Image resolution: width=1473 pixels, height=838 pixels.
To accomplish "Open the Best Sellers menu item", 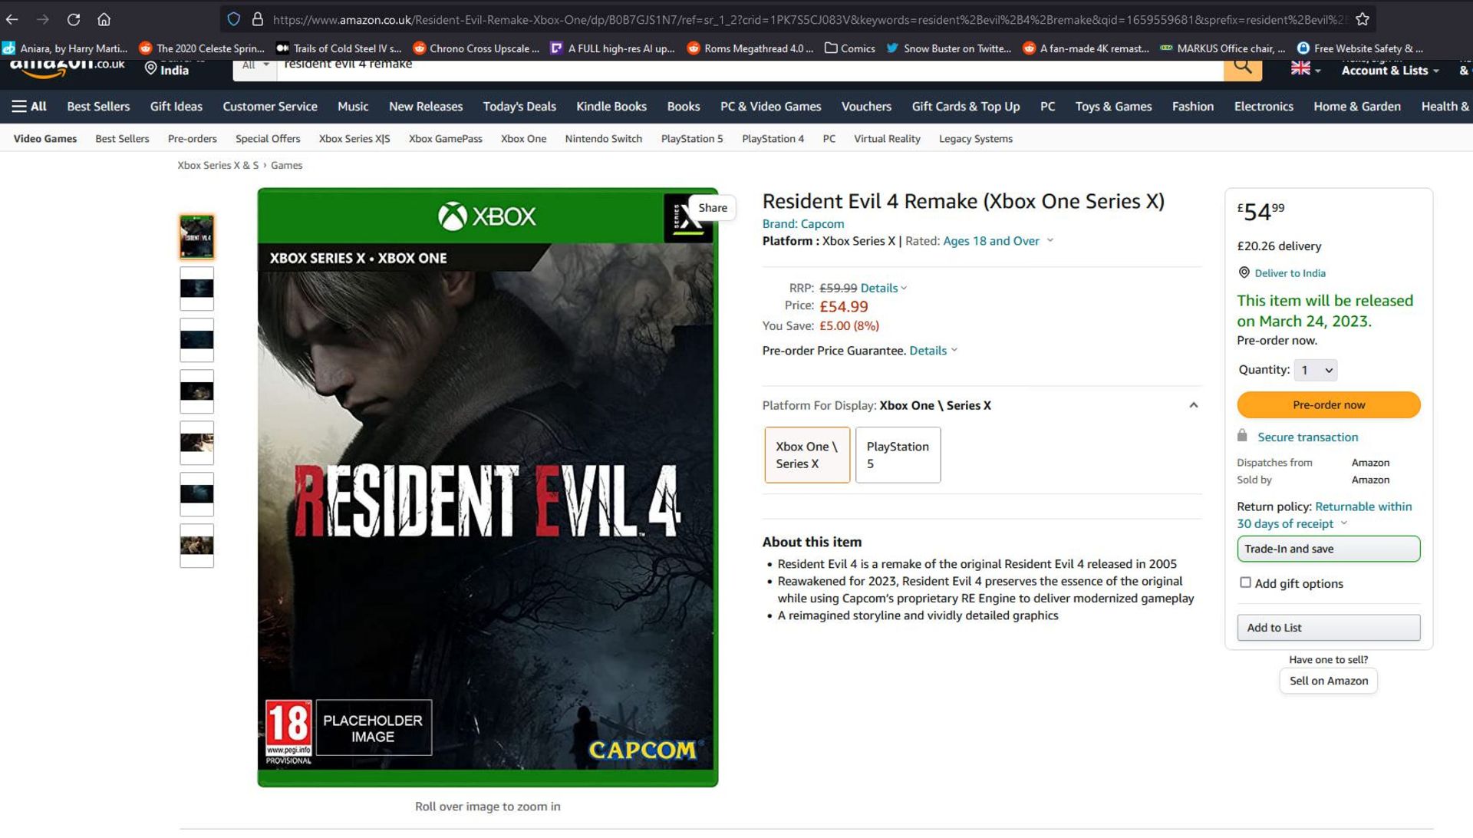I will [x=98, y=106].
